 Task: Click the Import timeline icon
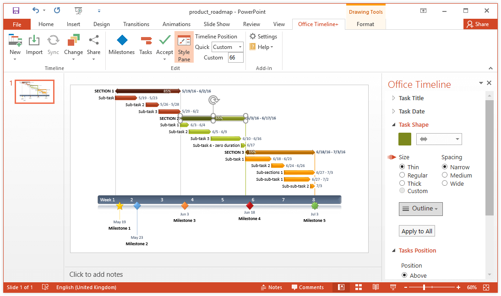coord(34,41)
